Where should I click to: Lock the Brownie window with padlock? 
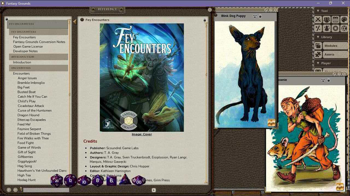click(x=329, y=80)
